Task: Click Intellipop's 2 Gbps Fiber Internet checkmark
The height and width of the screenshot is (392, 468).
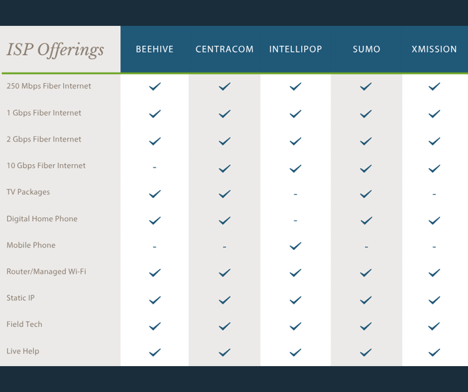Action: 296,141
